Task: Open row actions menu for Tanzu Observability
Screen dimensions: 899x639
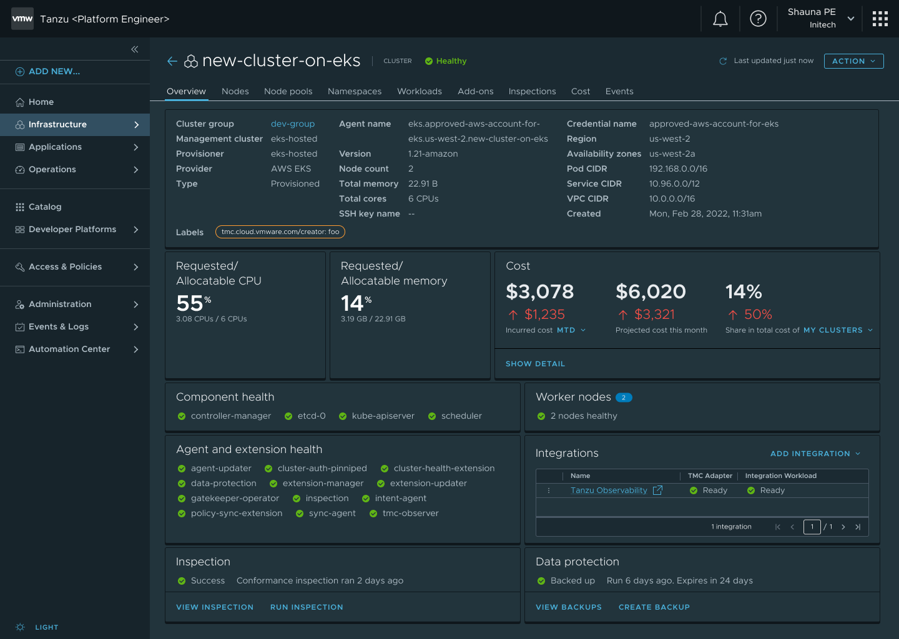Action: [x=549, y=490]
